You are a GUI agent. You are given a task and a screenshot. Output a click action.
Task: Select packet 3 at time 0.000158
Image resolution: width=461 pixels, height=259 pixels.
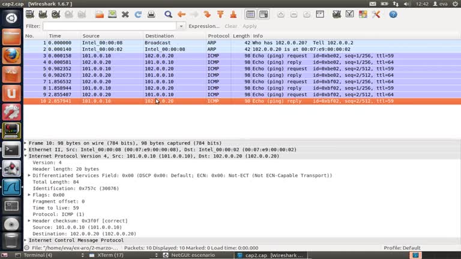click(x=242, y=56)
